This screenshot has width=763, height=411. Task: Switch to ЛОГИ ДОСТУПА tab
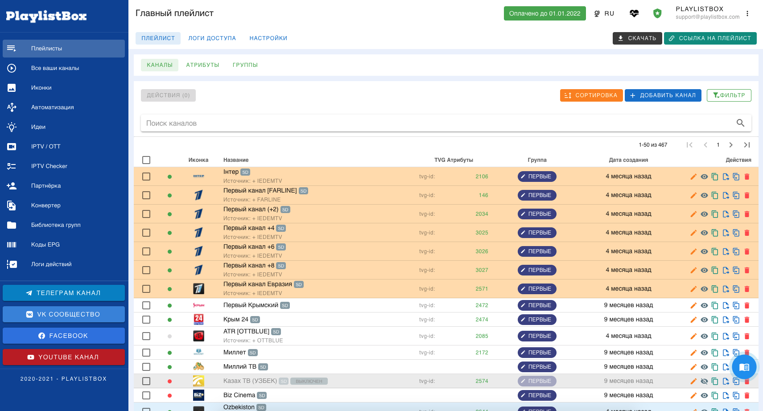[212, 38]
